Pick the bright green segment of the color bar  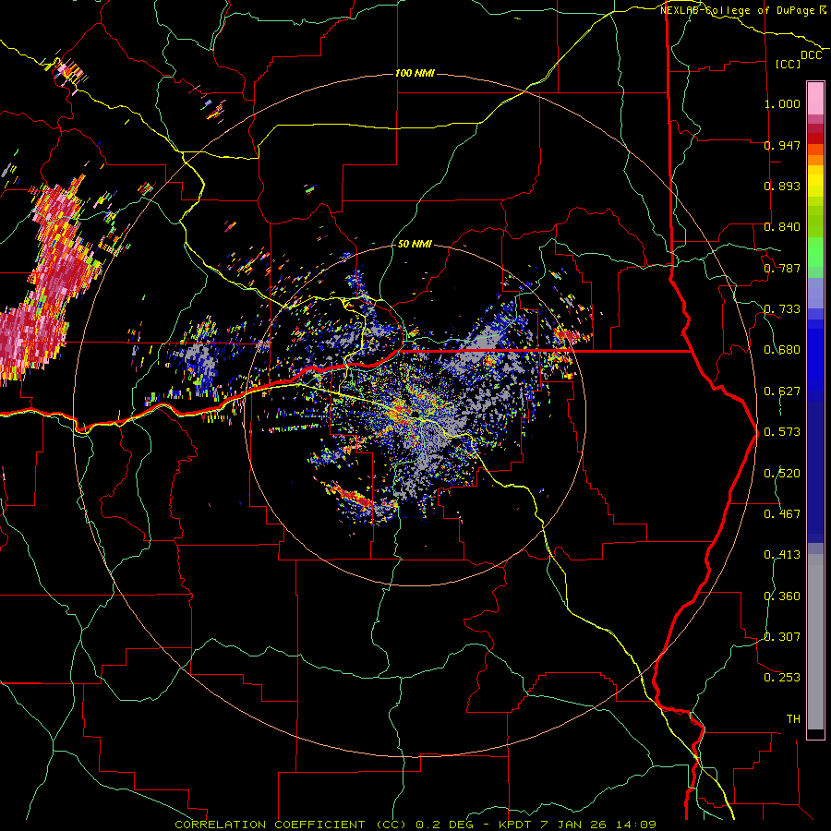815,251
